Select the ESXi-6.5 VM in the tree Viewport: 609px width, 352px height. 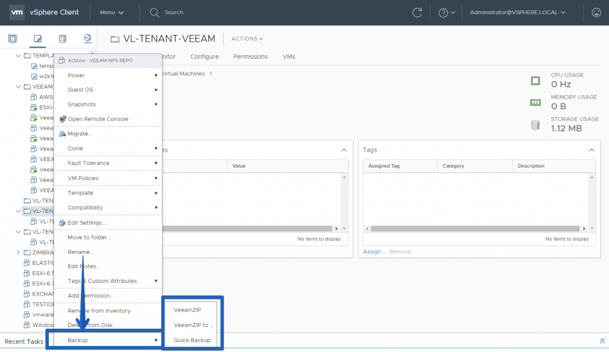pyautogui.click(x=39, y=273)
